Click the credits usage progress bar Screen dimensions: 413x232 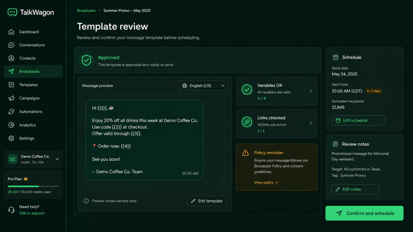click(x=33, y=186)
